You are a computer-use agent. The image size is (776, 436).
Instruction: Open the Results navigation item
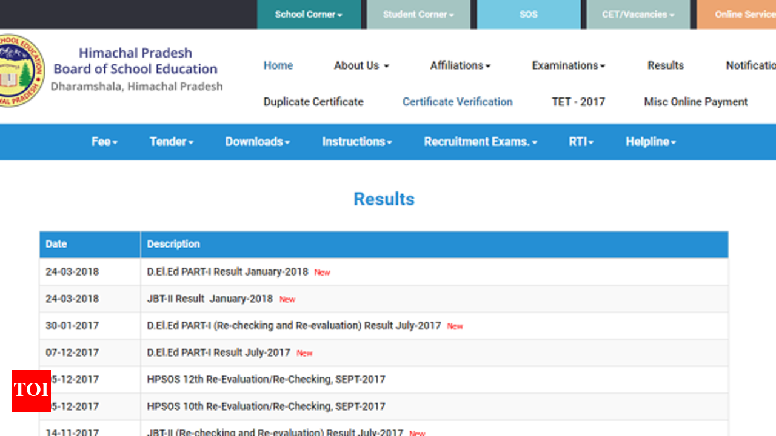tap(665, 65)
